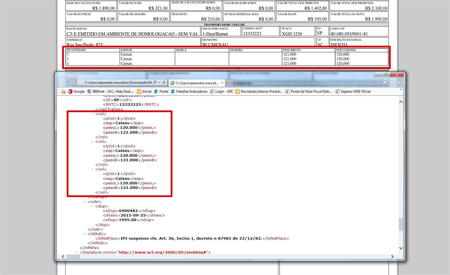The image size is (450, 275).
Task: Click Add to Favorites bar star icon
Action: point(63,91)
